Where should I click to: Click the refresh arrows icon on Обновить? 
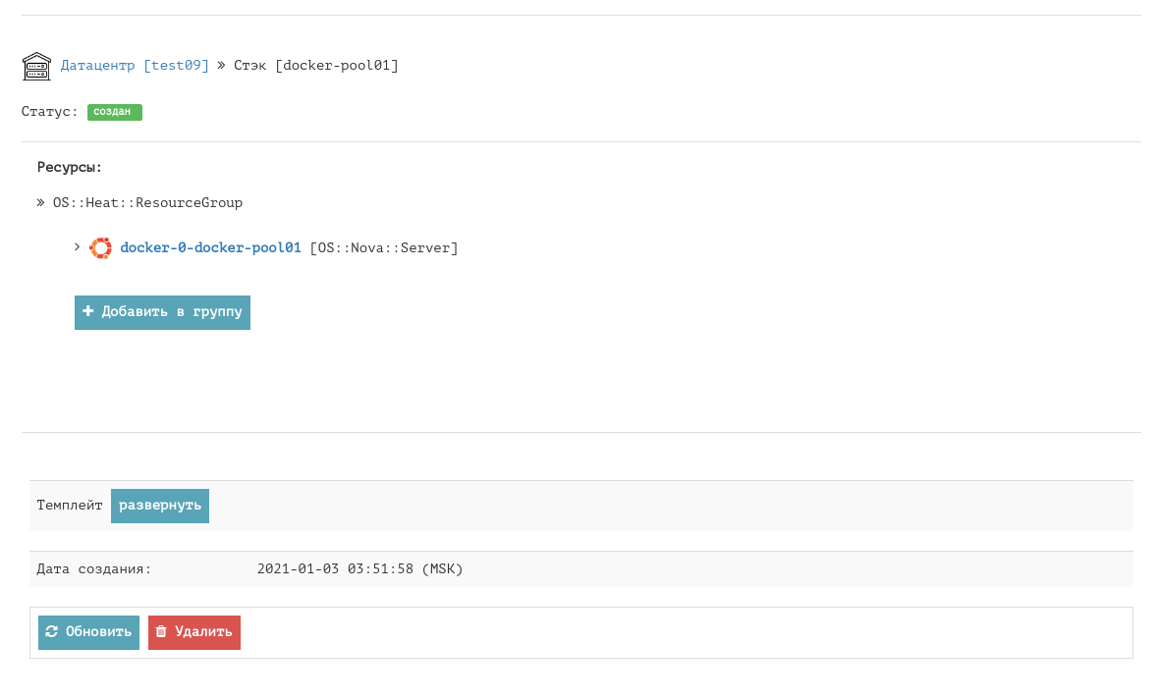click(x=52, y=632)
